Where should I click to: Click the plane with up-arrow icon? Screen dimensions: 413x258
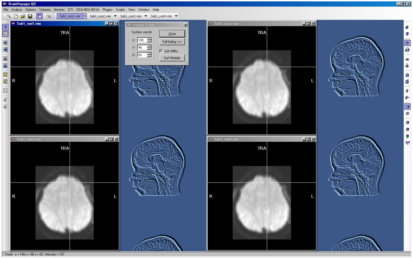[x=407, y=66]
